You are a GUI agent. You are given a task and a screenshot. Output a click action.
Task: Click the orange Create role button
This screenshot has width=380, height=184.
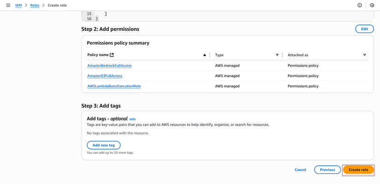click(358, 170)
